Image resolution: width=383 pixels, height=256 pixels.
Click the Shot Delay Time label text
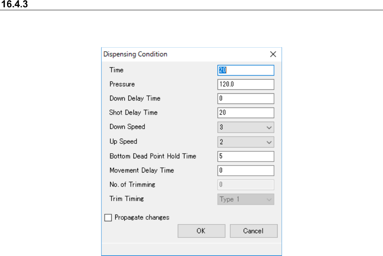pos(133,113)
